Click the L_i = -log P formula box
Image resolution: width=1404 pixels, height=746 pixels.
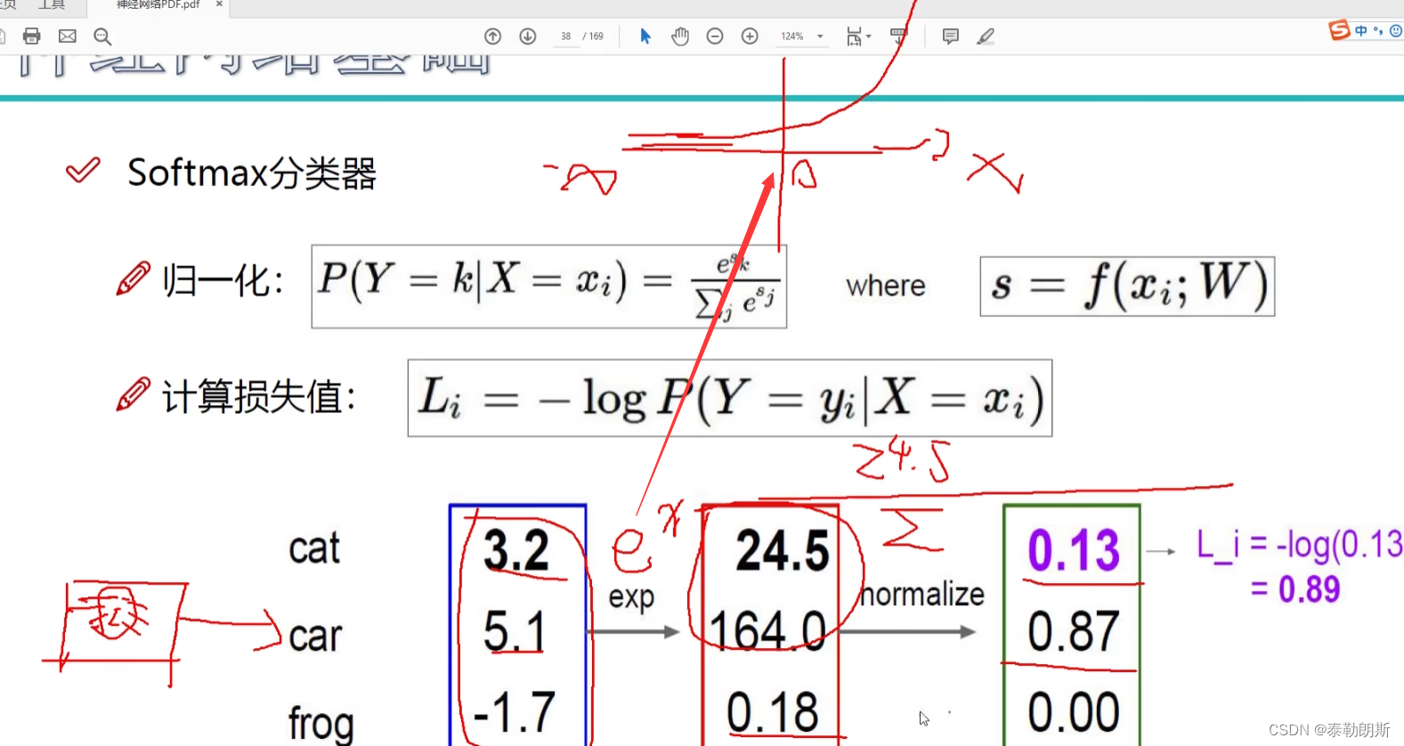click(x=730, y=398)
